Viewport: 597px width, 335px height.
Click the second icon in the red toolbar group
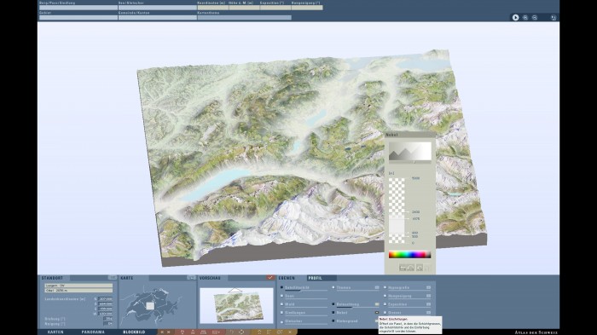coord(193,332)
